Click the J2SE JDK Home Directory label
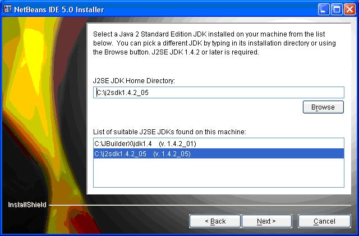Viewport: 359px width, 236px height. point(134,81)
